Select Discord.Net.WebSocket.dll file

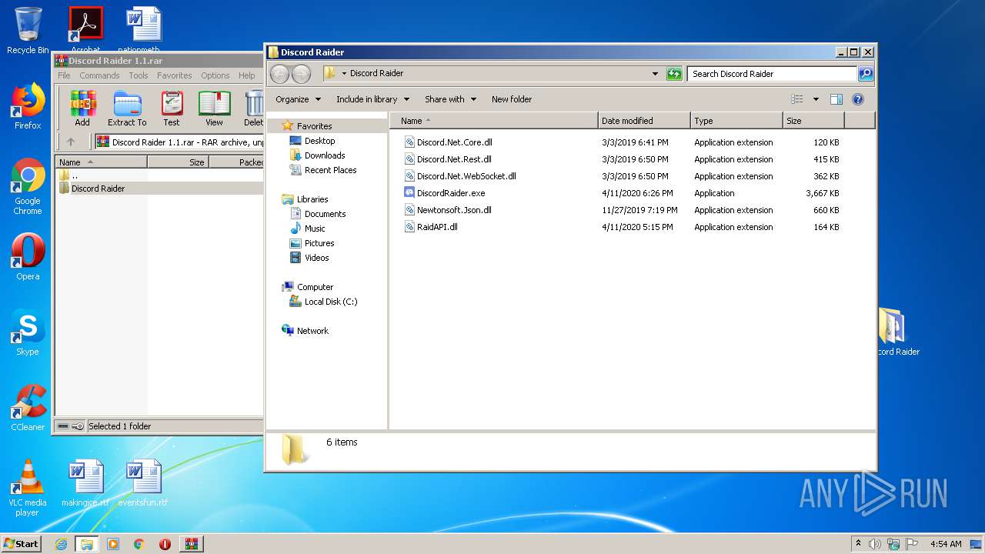(x=466, y=176)
